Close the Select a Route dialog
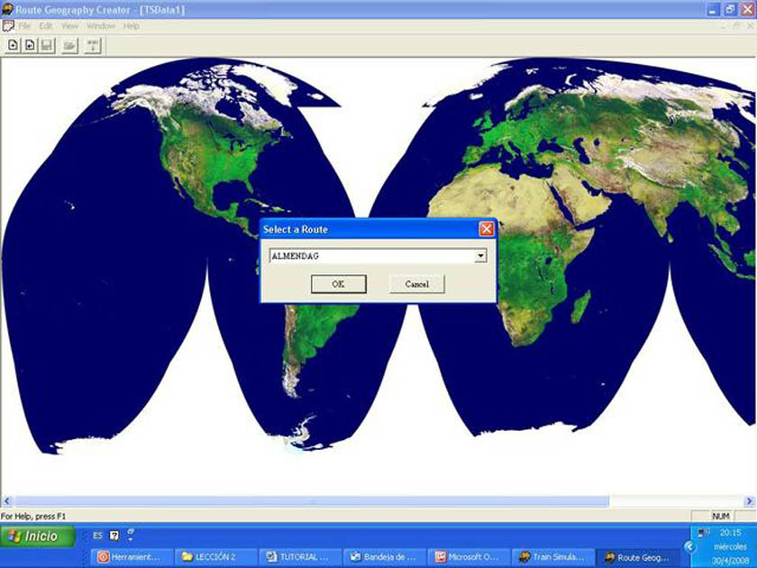Screen dimensions: 757x568 click(487, 229)
